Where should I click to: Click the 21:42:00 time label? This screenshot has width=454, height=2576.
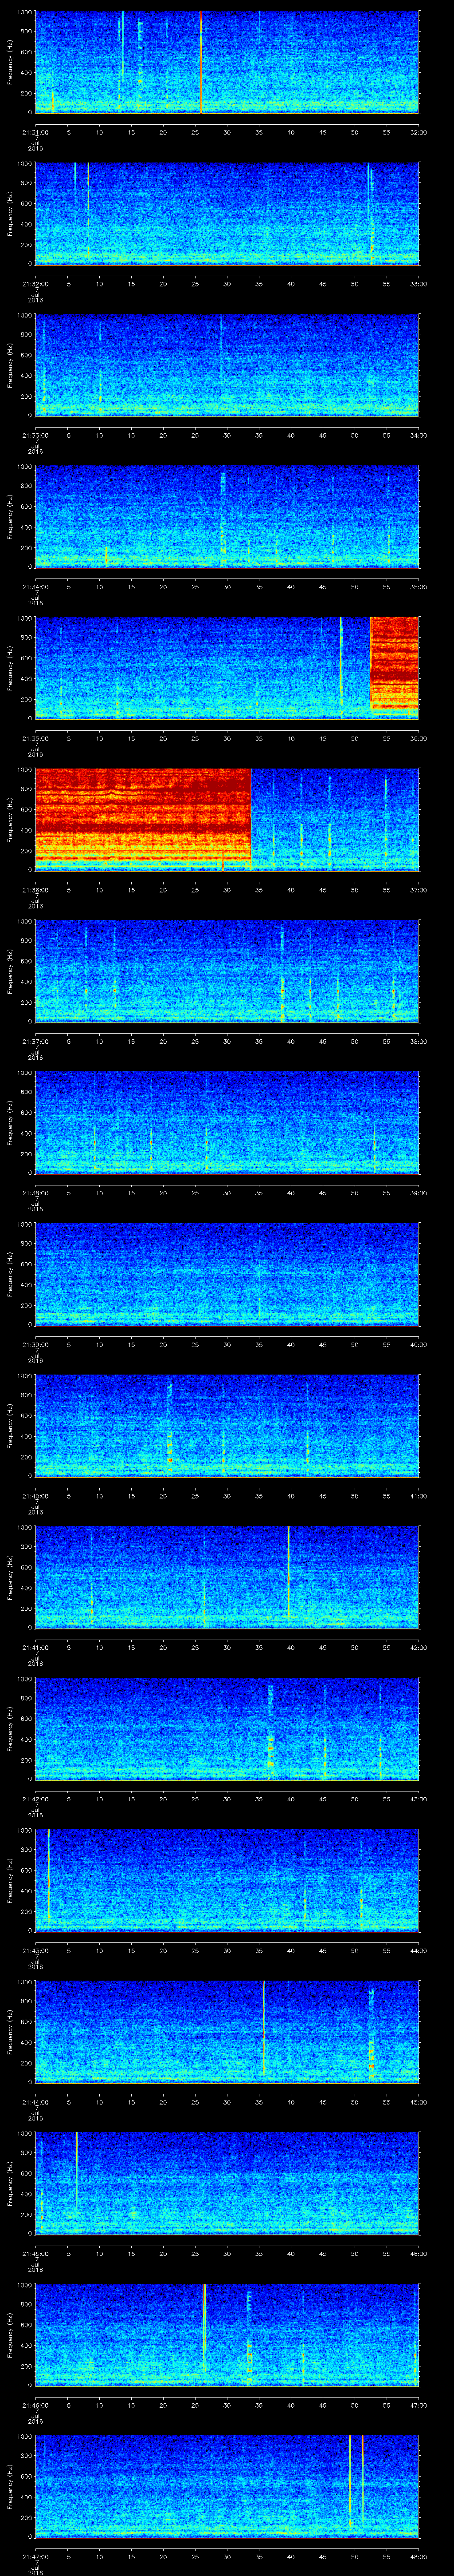35,1799
